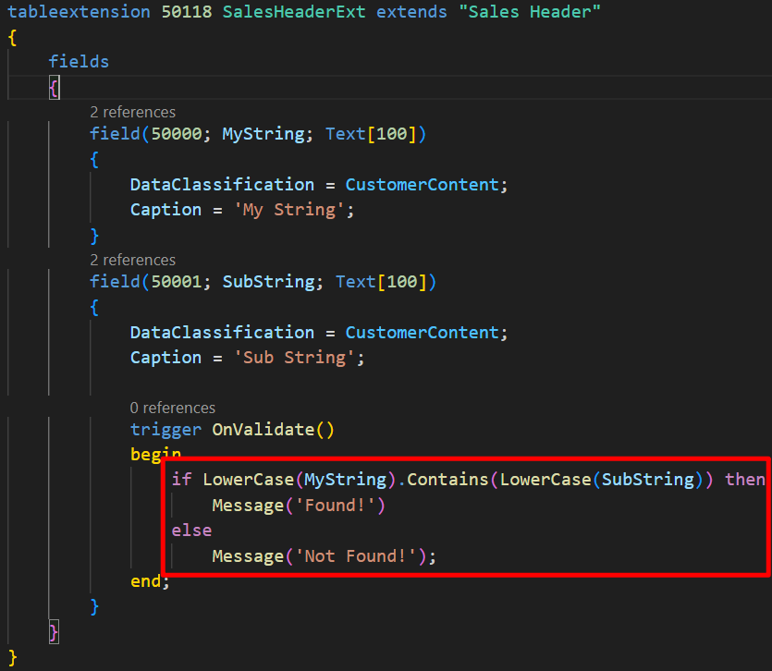
Task: Click MyString in the field 50000 declaration
Action: tap(263, 134)
